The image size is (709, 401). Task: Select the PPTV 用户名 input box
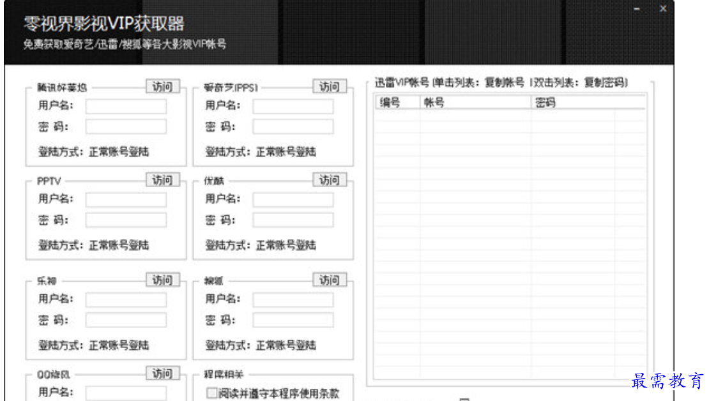point(126,199)
